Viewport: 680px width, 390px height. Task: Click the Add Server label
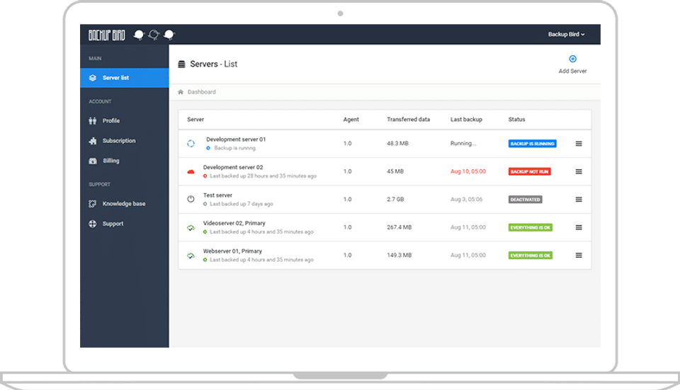tap(572, 71)
